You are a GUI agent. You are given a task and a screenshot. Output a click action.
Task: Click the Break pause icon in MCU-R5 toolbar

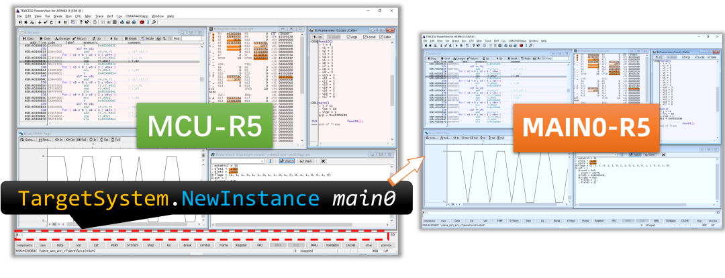click(x=65, y=22)
